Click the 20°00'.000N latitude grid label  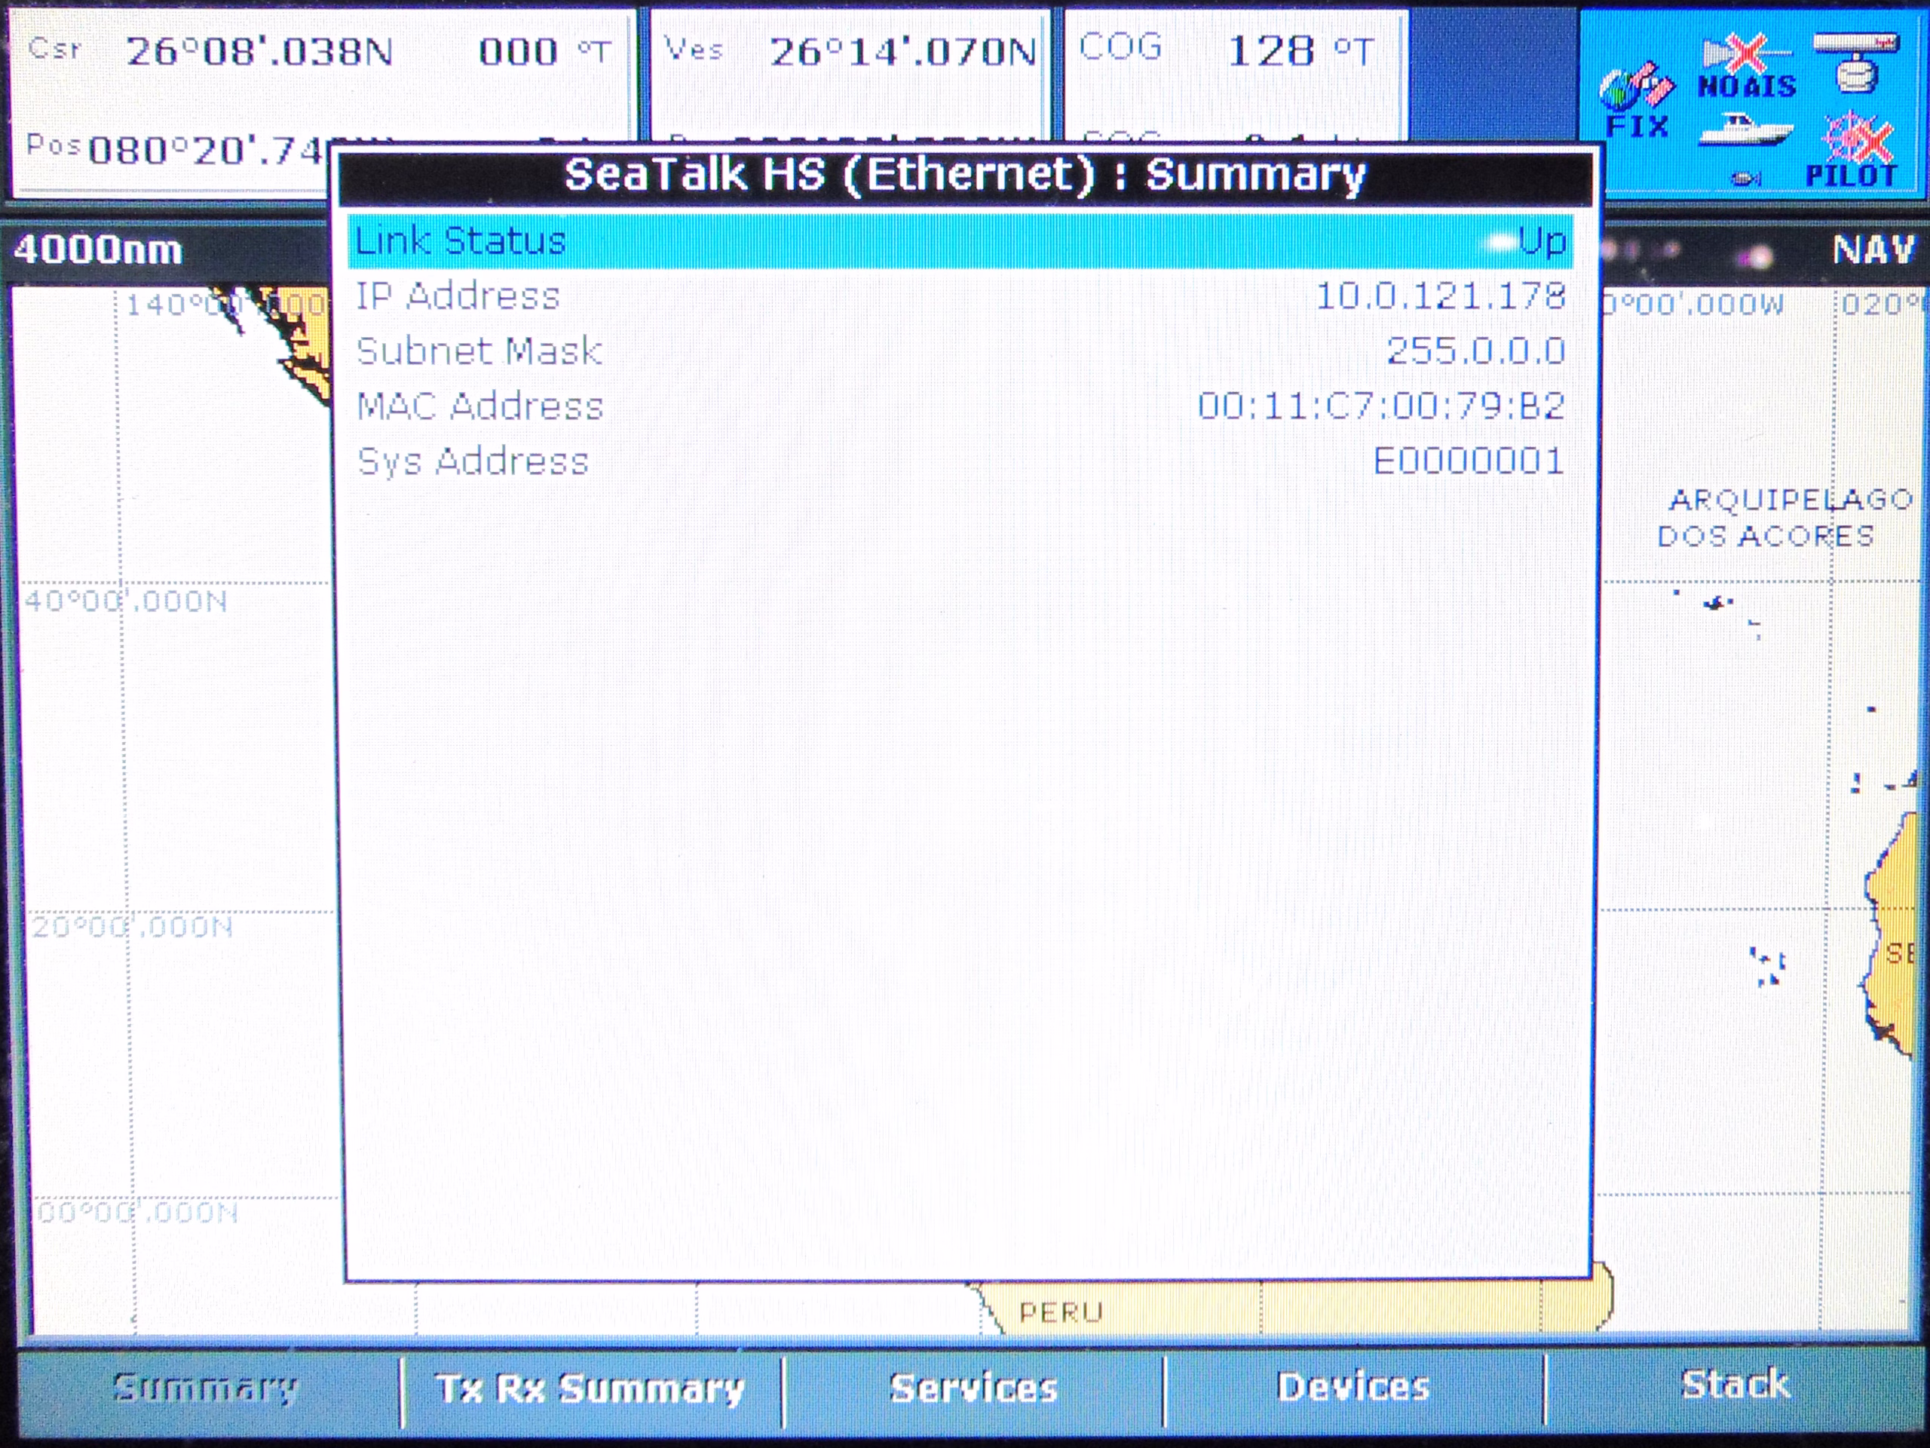pyautogui.click(x=132, y=926)
